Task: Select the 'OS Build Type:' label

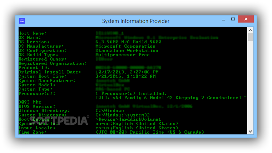Action: pyautogui.click(x=38, y=55)
